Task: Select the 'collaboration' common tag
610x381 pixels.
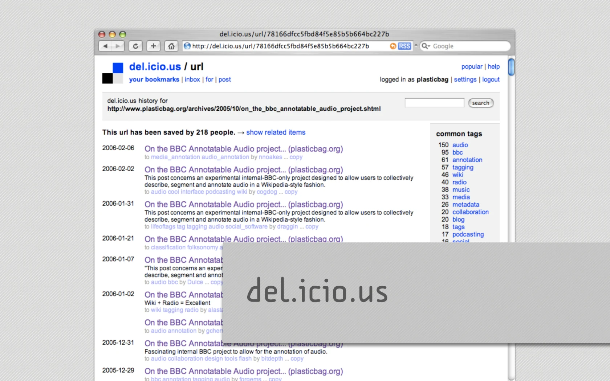Action: click(471, 212)
